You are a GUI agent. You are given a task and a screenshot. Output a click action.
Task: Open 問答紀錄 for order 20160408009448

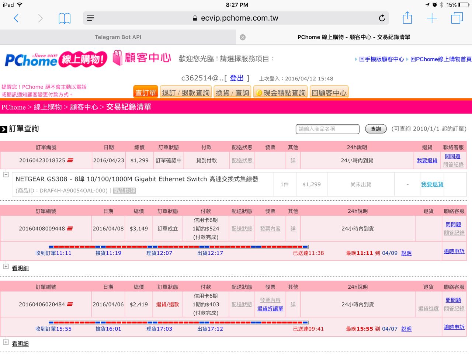point(454,233)
